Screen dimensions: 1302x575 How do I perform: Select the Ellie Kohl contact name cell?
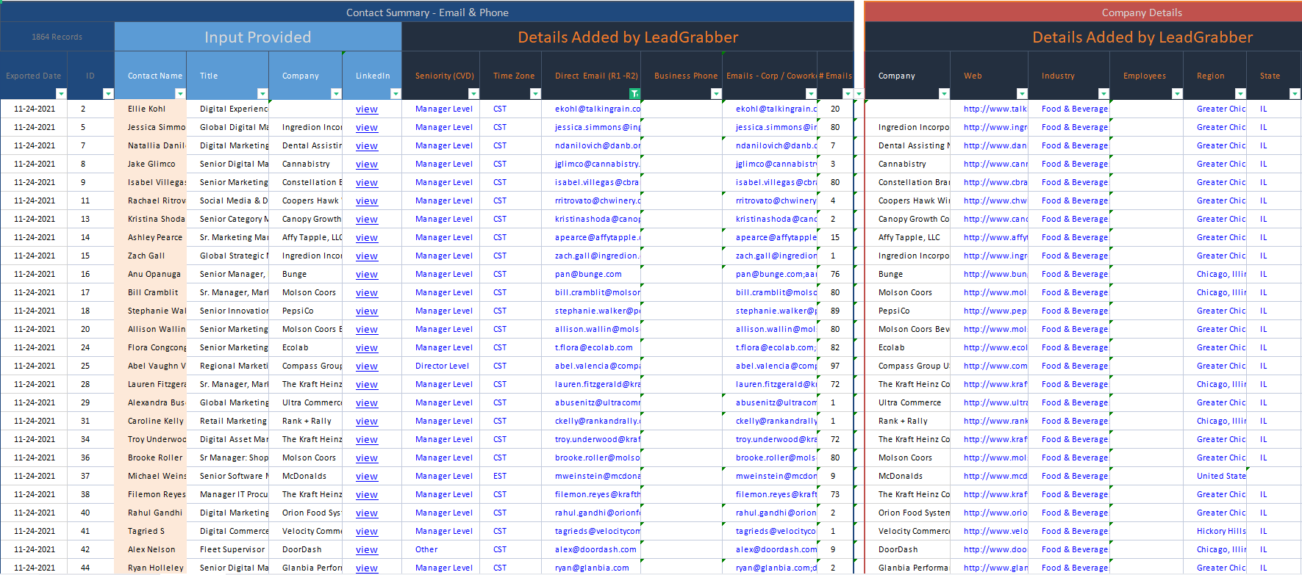click(x=151, y=109)
